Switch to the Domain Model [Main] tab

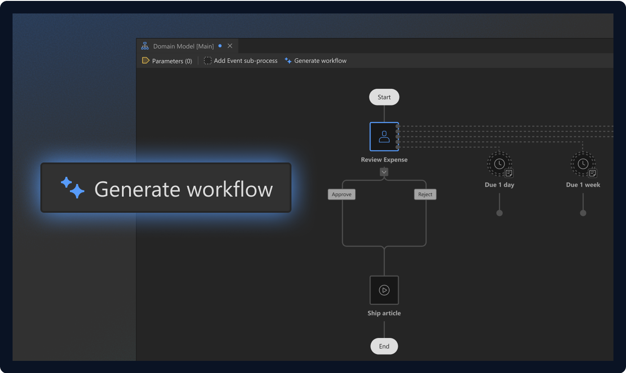point(183,46)
